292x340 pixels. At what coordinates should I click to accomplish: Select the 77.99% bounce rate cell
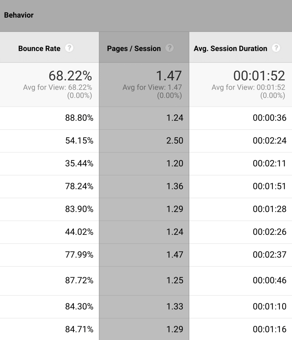79,255
